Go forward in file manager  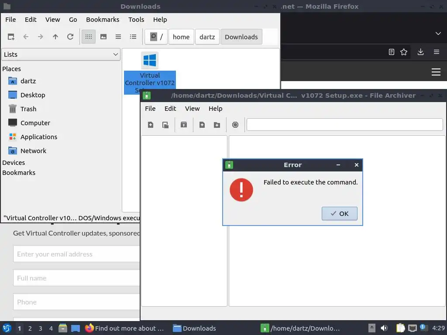(x=41, y=37)
